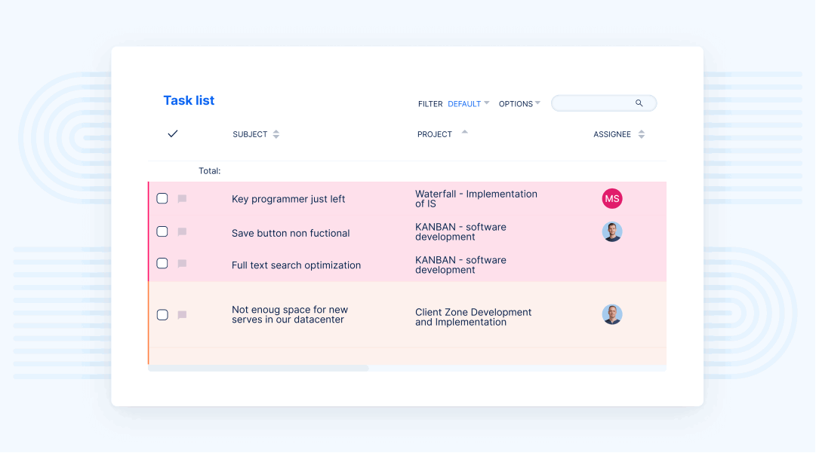The height and width of the screenshot is (453, 816).
Task: Open assignee photo on Save button task
Action: point(611,232)
